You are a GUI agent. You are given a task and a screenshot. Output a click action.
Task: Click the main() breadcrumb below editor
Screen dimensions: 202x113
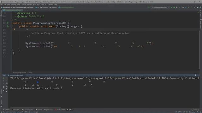[x=30, y=73]
